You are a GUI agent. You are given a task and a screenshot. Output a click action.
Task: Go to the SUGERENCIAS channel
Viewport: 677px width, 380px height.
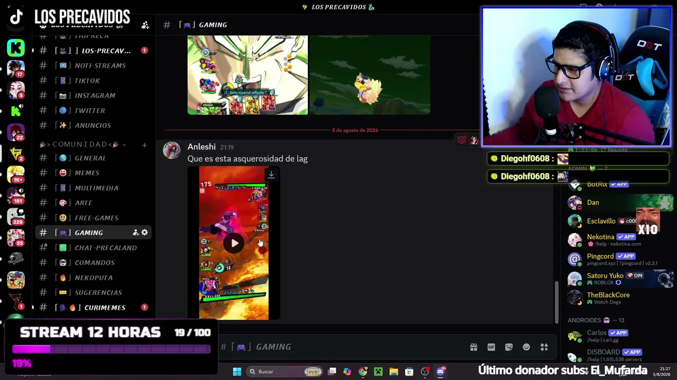pyautogui.click(x=93, y=292)
